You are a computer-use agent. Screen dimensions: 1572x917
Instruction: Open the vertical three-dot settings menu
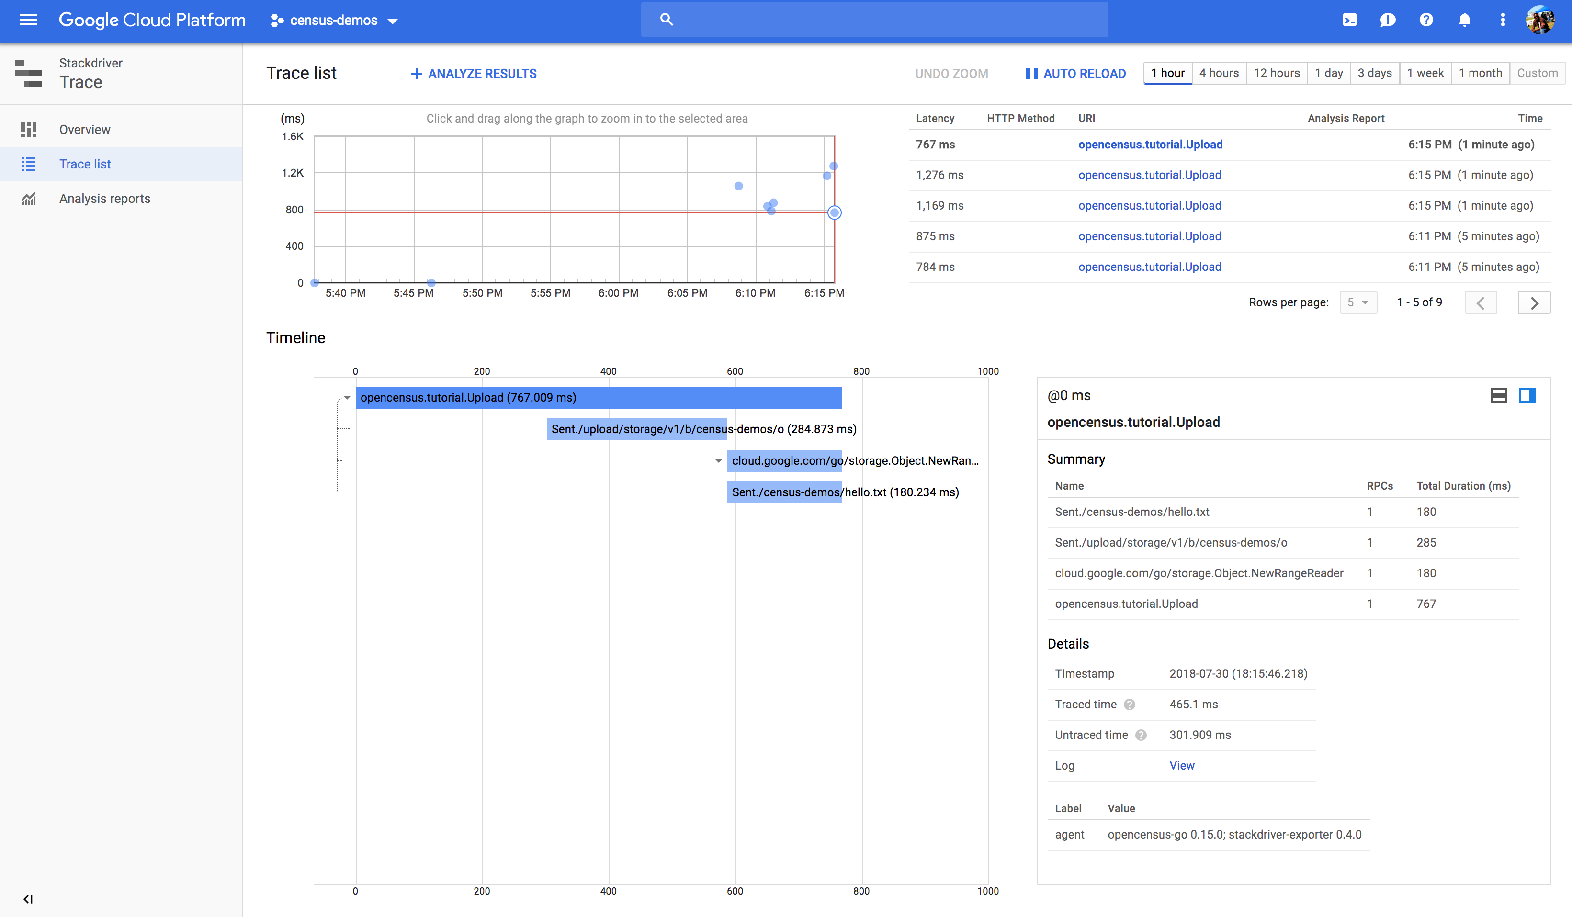(1502, 20)
